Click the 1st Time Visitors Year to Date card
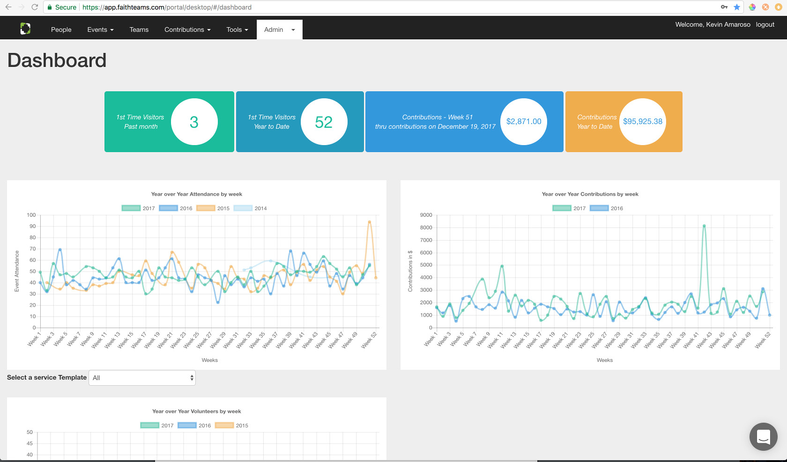 coord(300,122)
